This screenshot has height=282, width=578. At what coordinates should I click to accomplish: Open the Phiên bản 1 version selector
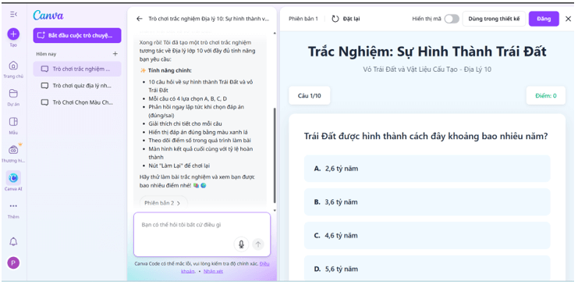[303, 19]
